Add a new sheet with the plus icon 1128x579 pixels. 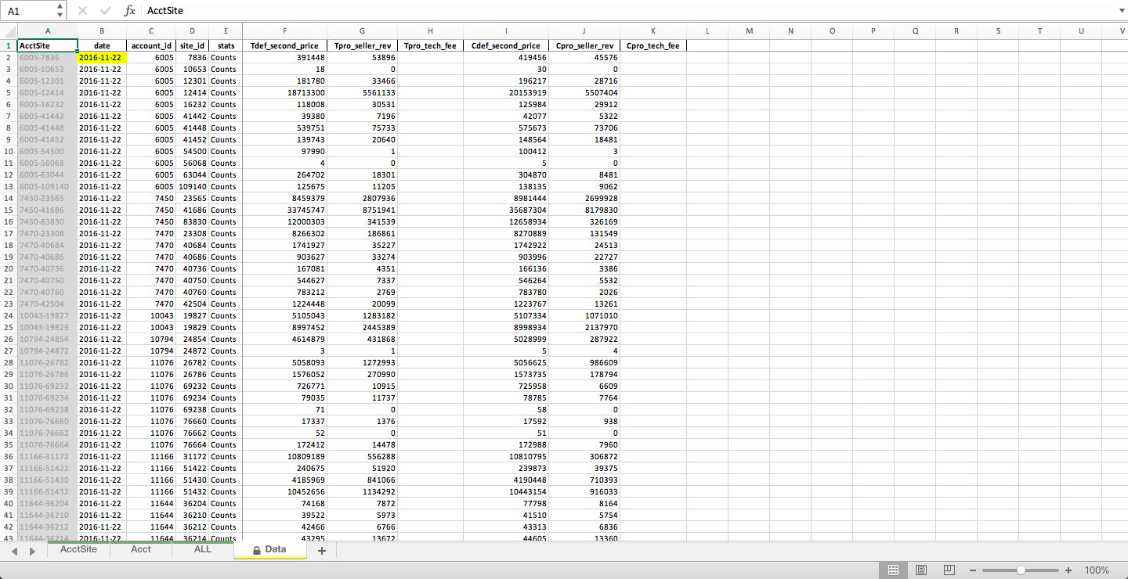(x=321, y=549)
